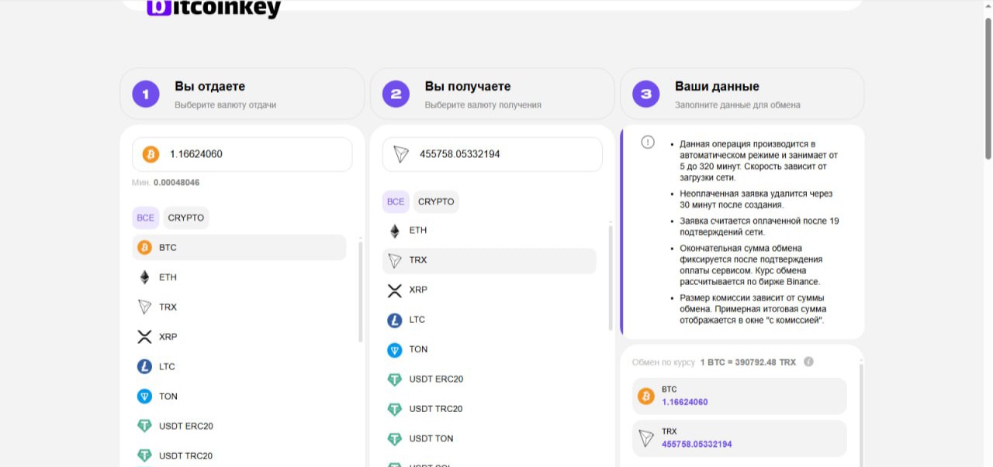Click the exclamation notice icon in the info panel
The image size is (993, 467).
coord(648,143)
